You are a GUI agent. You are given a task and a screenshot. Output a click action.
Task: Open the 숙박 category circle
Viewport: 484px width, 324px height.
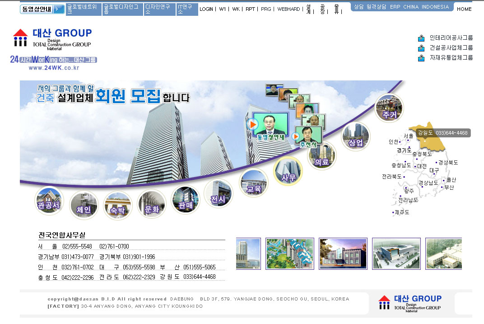(117, 206)
